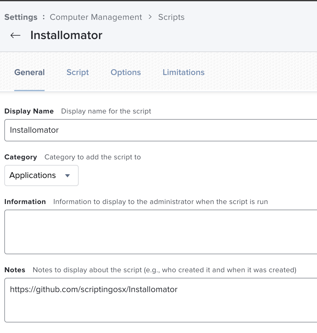This screenshot has height=333, width=317.
Task: Click the Notes field label
Action: point(15,270)
